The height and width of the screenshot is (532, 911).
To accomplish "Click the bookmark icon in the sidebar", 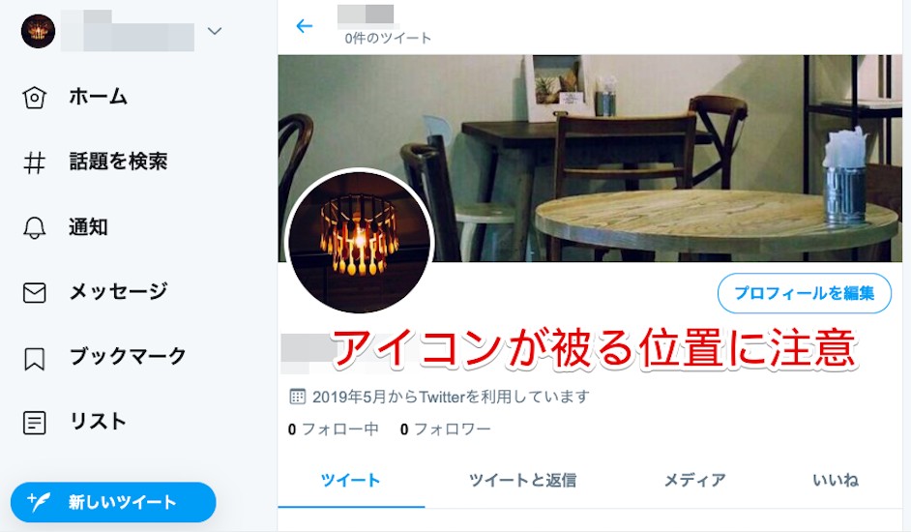I will click(x=34, y=358).
